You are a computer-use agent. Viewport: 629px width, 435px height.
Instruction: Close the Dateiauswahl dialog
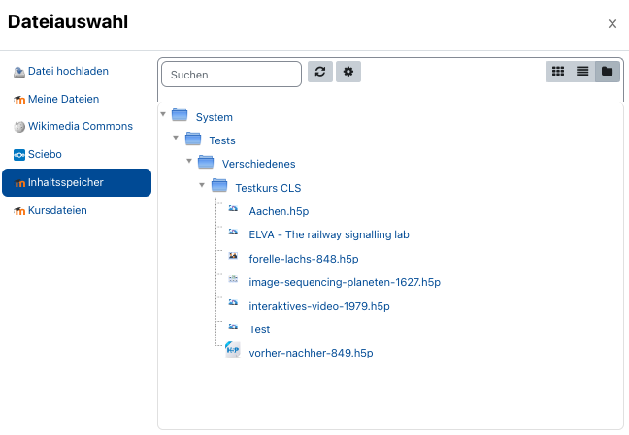click(x=612, y=24)
